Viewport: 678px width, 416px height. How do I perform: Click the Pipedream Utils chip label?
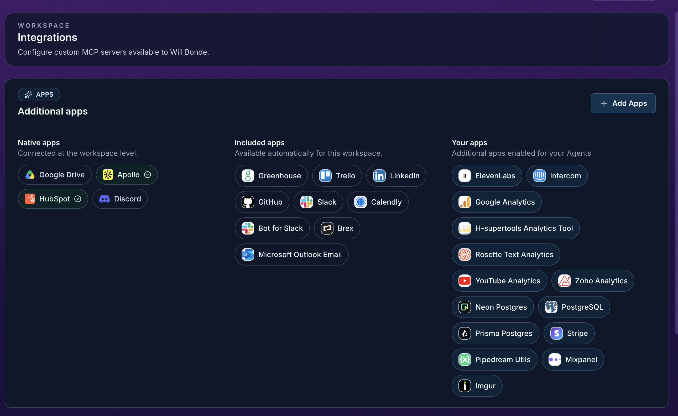[x=503, y=360]
